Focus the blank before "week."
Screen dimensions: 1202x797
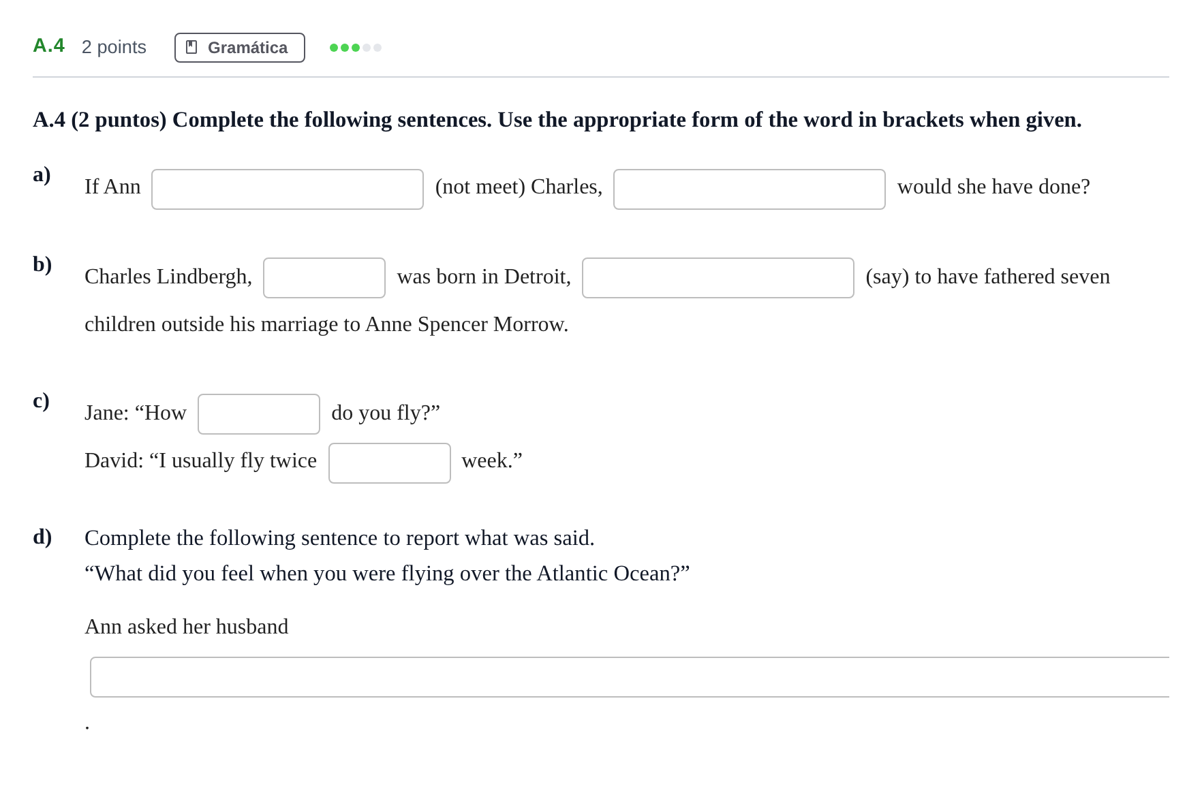pyautogui.click(x=390, y=463)
